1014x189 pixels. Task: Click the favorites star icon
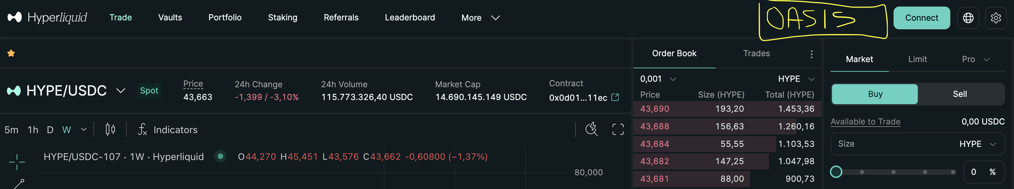pos(11,53)
